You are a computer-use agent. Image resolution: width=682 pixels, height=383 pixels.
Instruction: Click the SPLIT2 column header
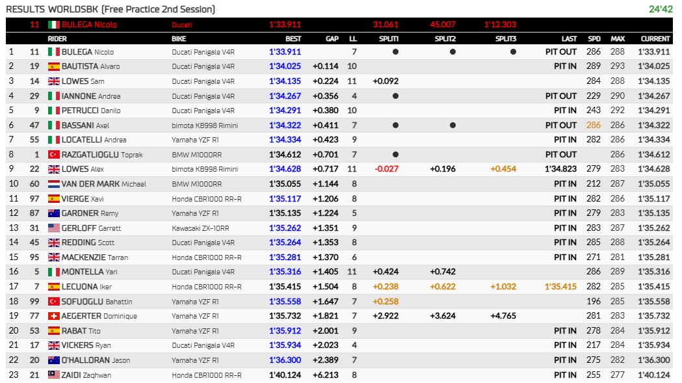click(x=445, y=39)
